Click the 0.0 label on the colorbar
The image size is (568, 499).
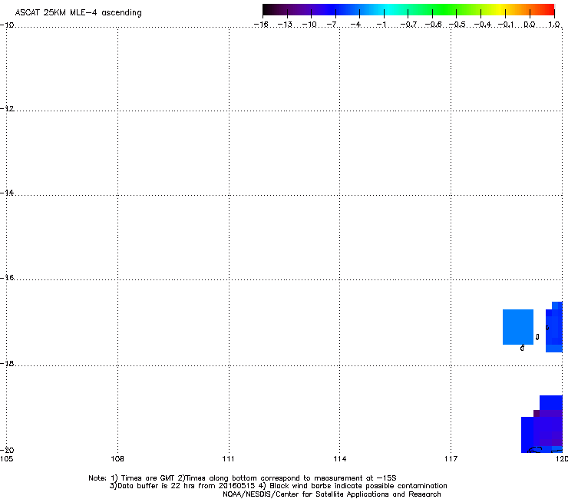click(530, 25)
